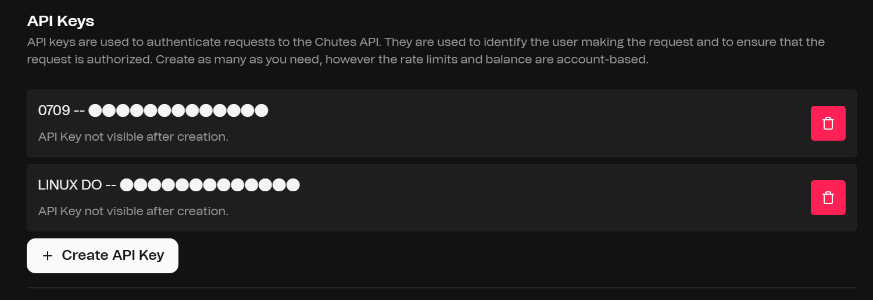Click the masked dots of the LINUX DO key

point(210,185)
